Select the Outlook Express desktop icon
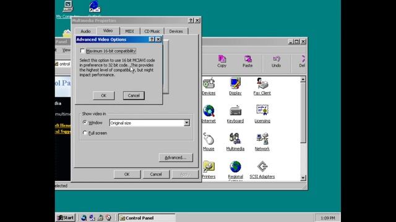396x222 pixels. tap(95, 9)
